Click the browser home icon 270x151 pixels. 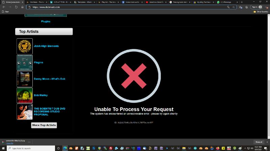22,7
